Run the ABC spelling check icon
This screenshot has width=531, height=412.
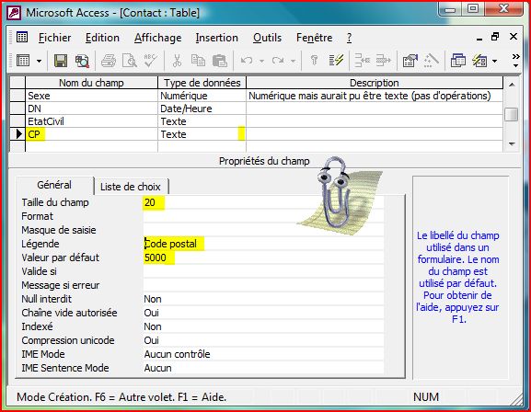150,61
